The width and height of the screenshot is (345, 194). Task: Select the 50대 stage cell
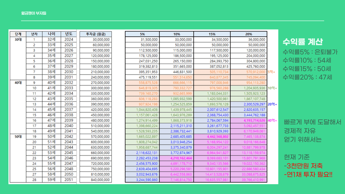click(x=18, y=136)
